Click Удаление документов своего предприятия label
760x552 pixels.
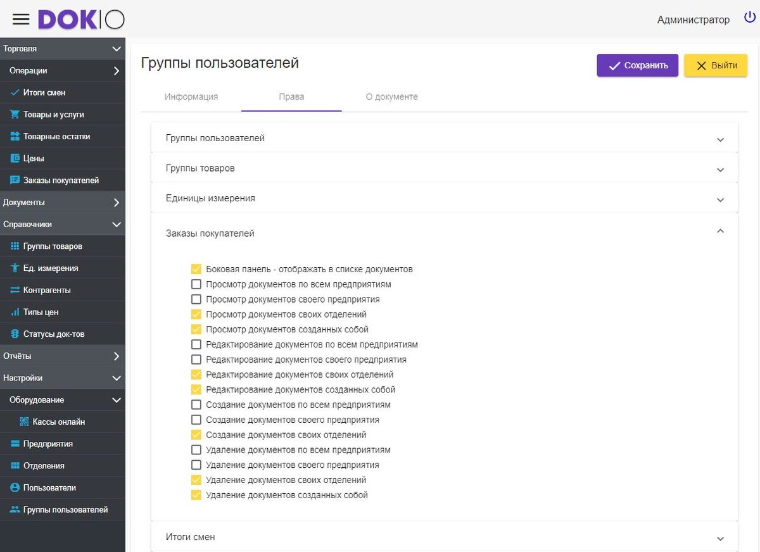click(293, 465)
